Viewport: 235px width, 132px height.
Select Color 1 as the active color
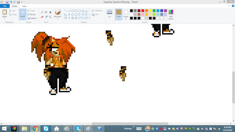coord(119,14)
